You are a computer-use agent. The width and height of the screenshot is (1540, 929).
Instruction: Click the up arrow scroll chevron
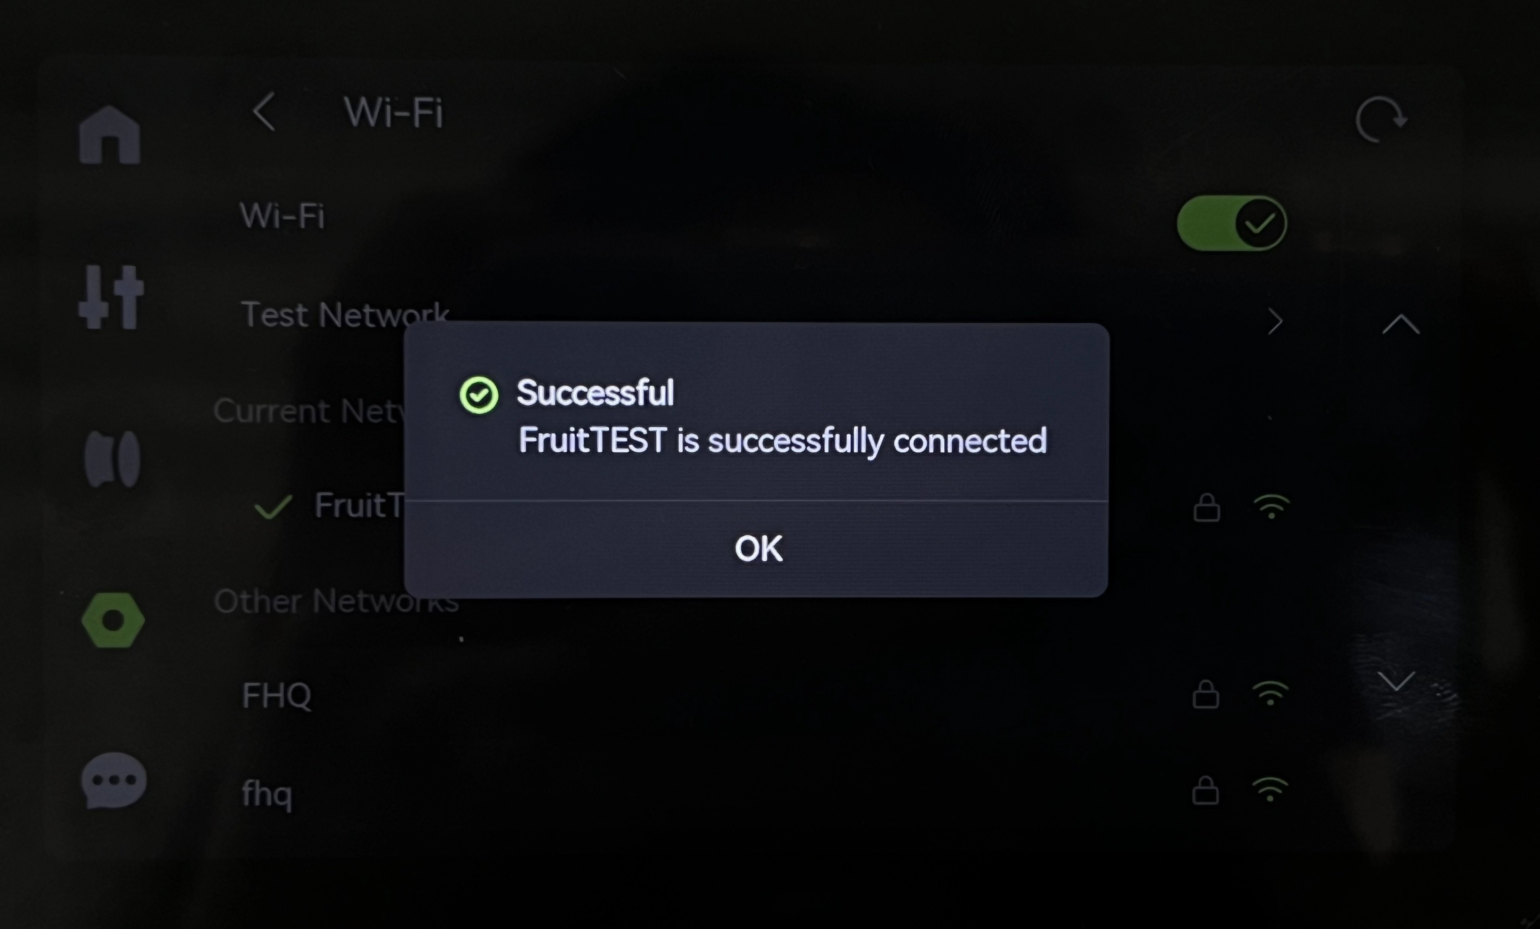[x=1401, y=324]
